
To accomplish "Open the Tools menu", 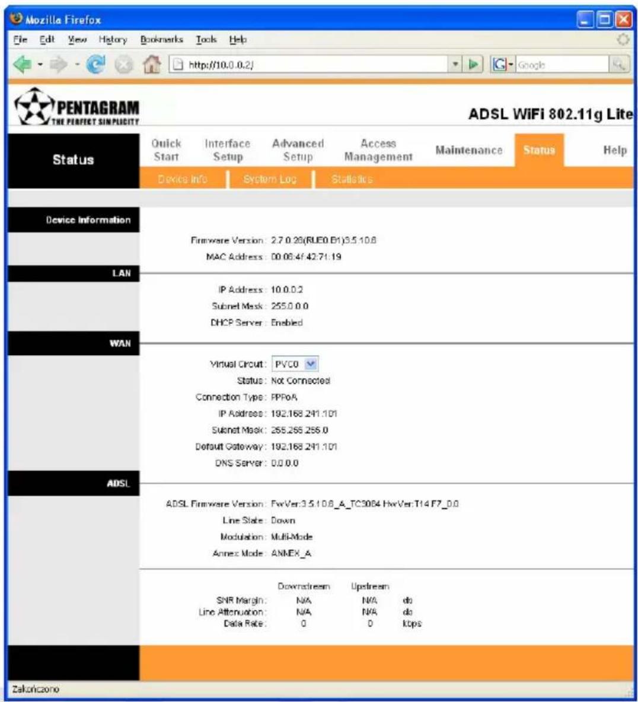I will pos(206,39).
